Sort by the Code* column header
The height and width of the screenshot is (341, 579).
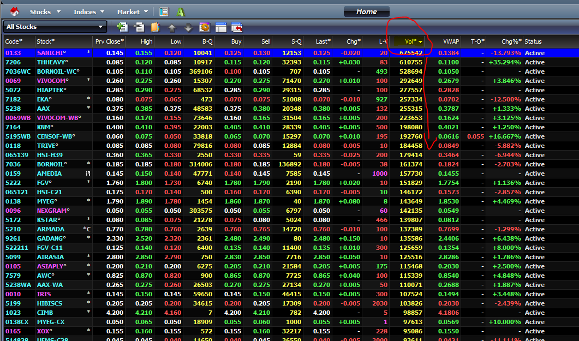[14, 41]
